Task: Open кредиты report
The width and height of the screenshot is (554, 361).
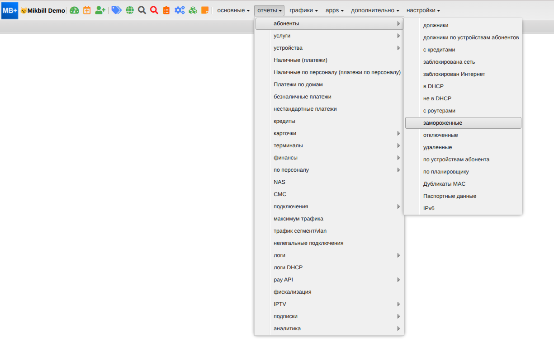Action: (329, 121)
